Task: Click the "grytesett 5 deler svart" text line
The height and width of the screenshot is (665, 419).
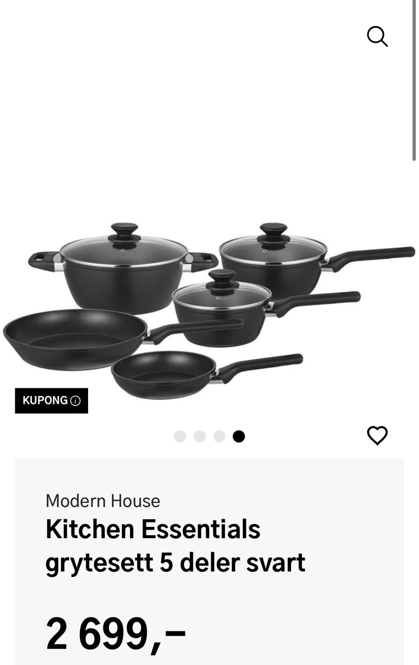Action: pos(175,562)
